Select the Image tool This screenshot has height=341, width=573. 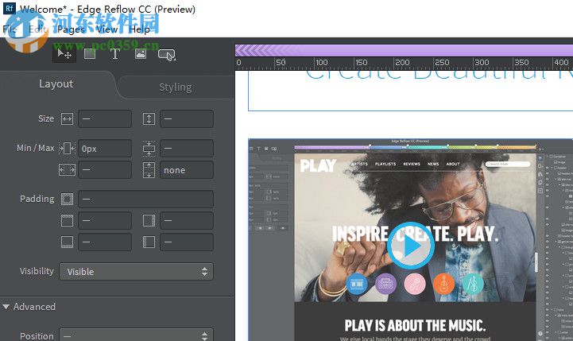[141, 54]
